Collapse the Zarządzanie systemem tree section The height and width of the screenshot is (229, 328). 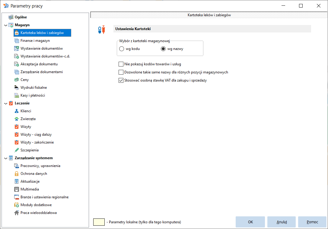[6, 158]
